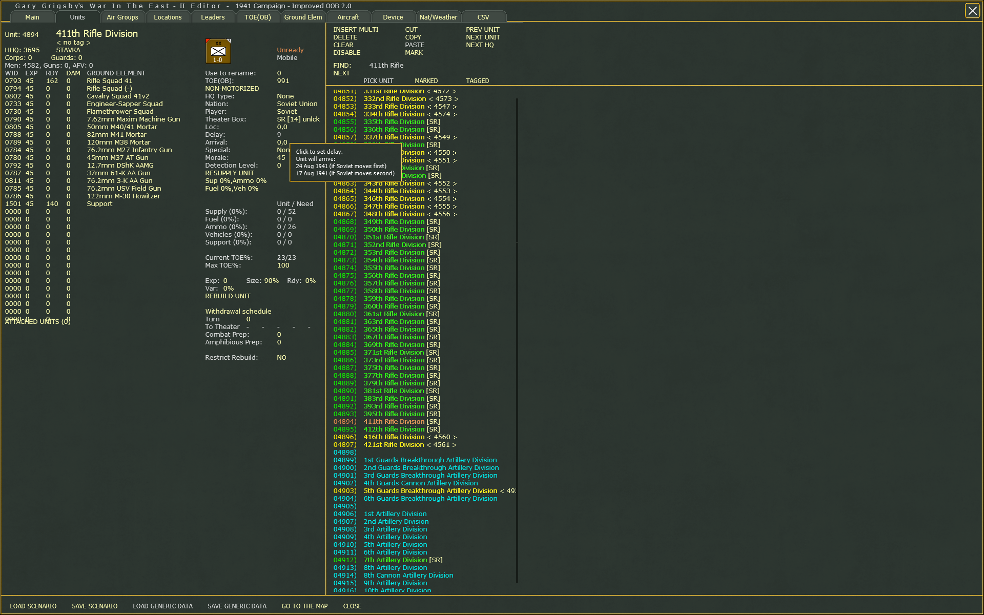
Task: Toggle the Mobile status
Action: (287, 58)
